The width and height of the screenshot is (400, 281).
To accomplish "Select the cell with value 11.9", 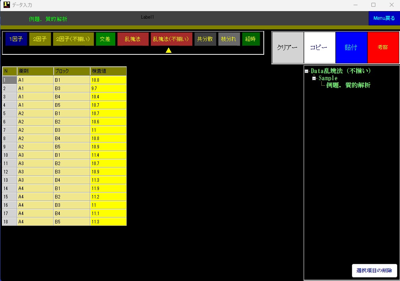I will (108, 189).
